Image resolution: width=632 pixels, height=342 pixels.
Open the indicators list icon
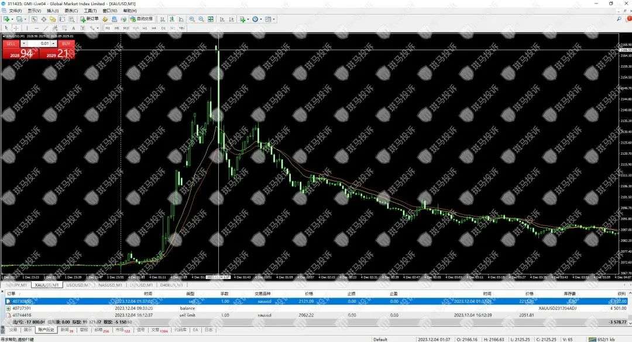coord(242,19)
